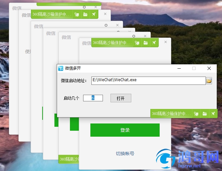Open the browse-folder icon beside the WeChat path
This screenshot has width=222, height=171.
(209, 81)
